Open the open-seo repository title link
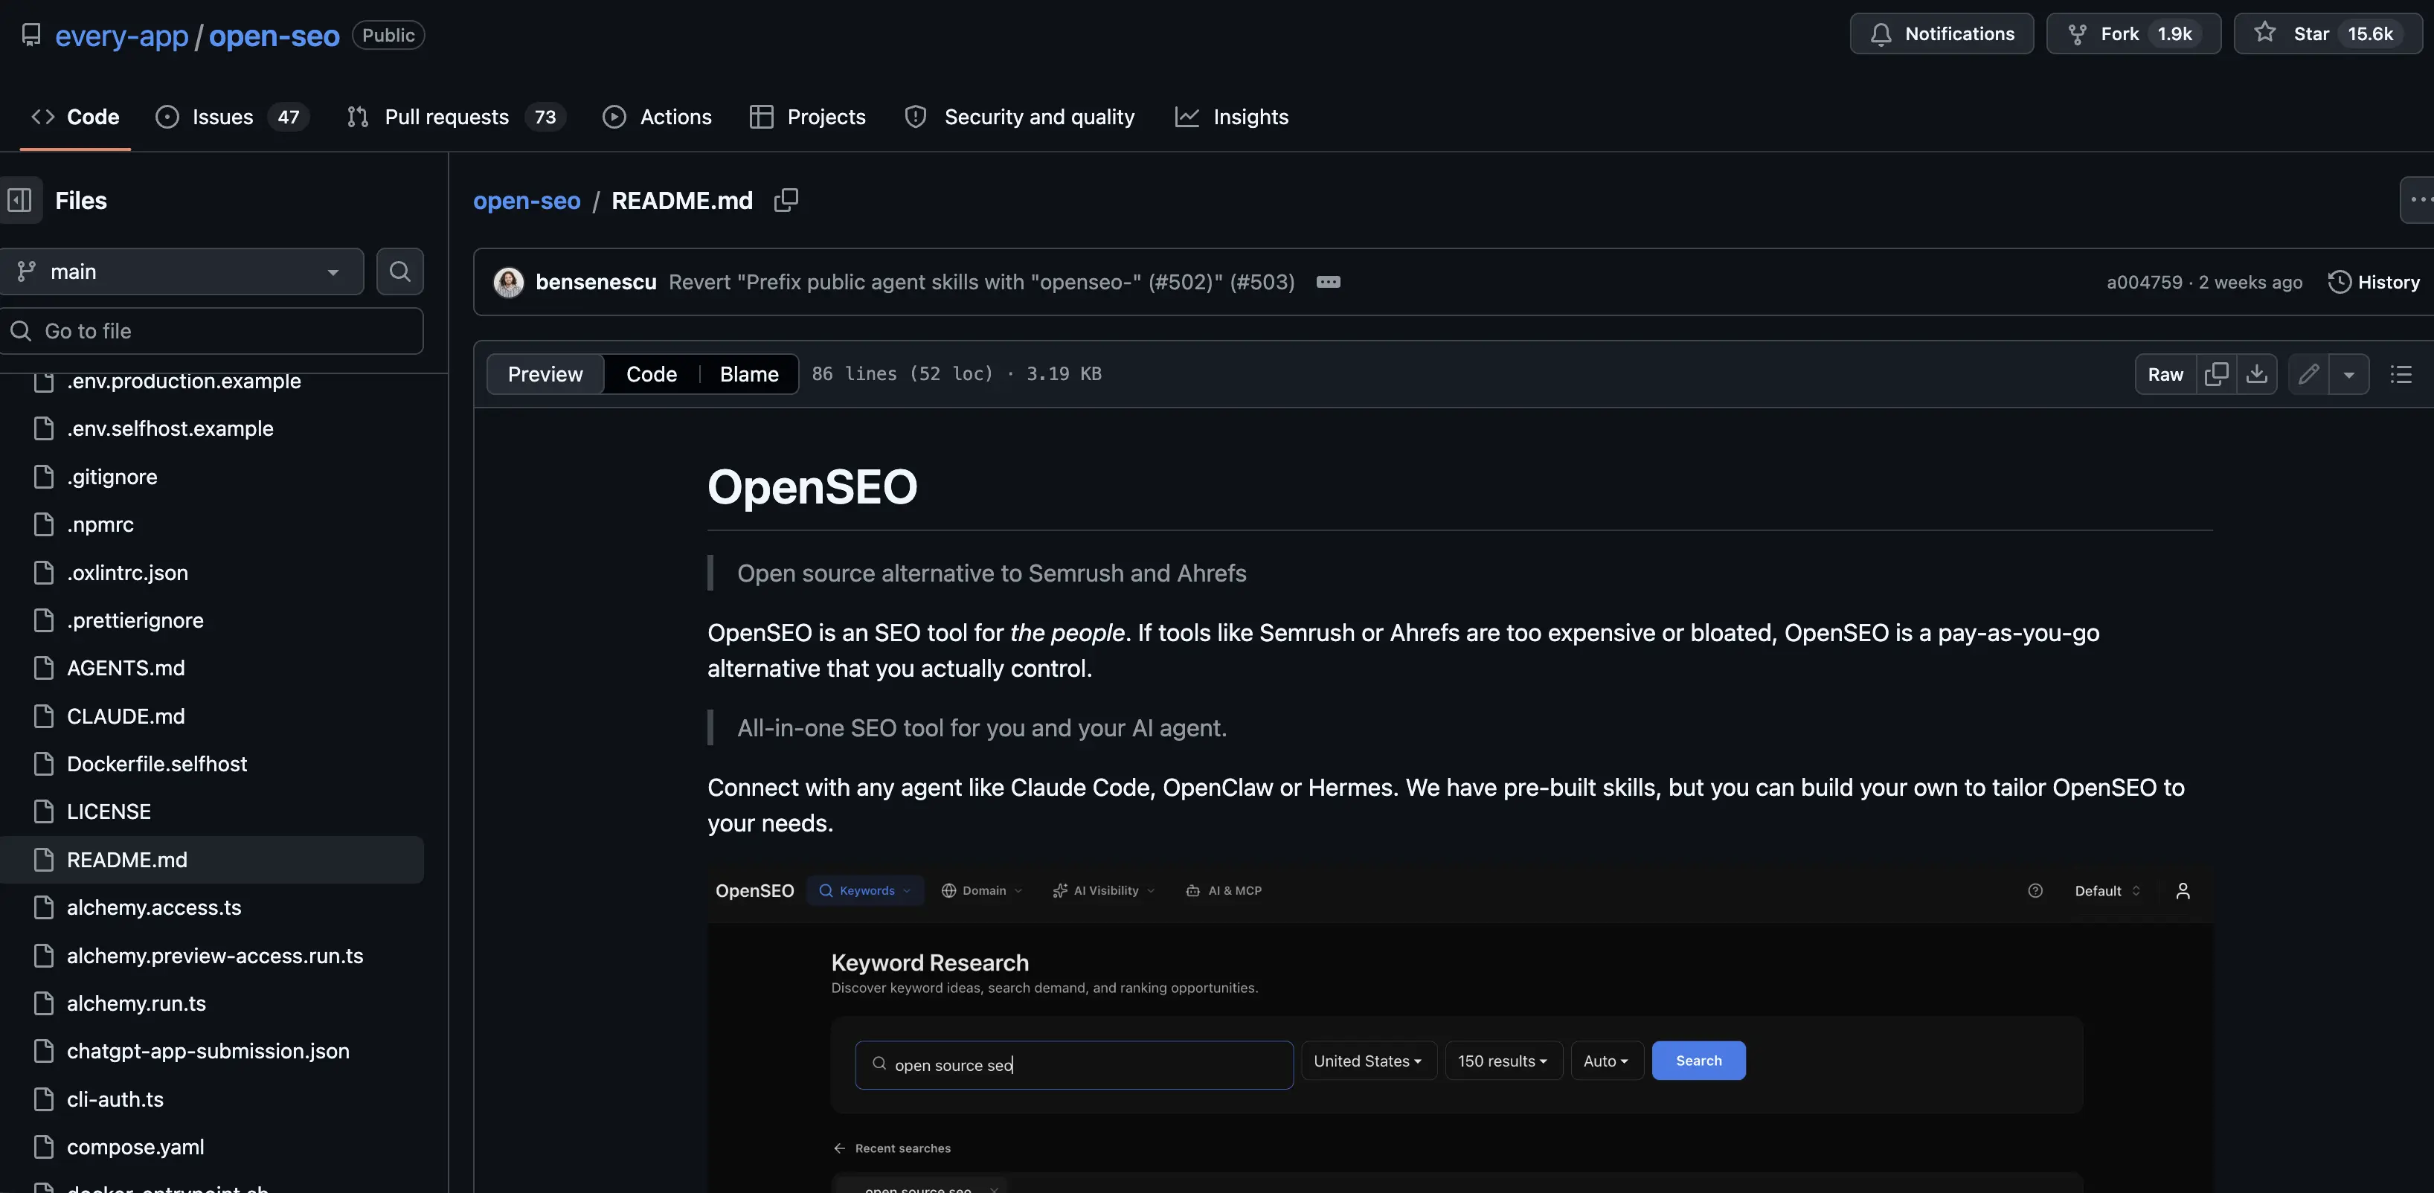 tap(274, 36)
